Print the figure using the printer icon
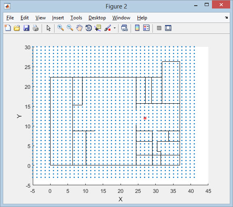 coord(36,28)
